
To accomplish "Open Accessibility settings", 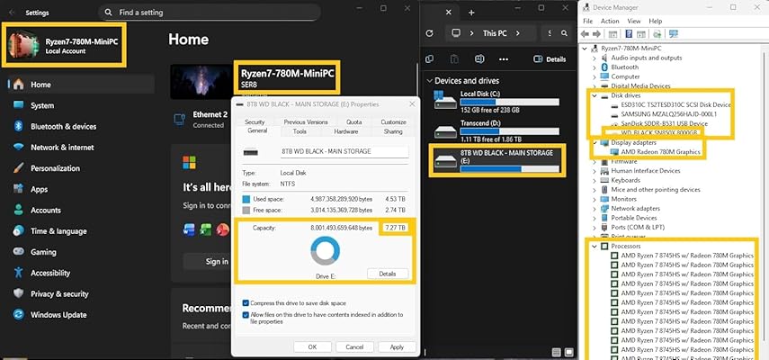I will pyautogui.click(x=49, y=273).
